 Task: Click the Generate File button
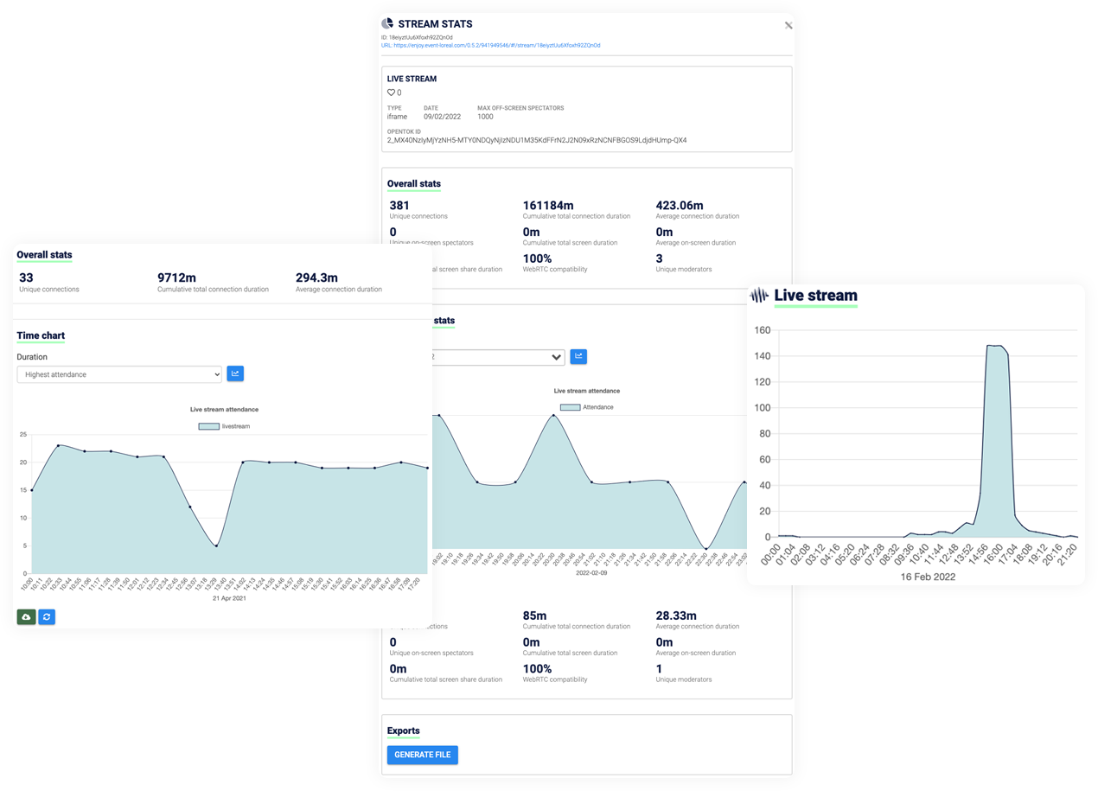click(423, 755)
